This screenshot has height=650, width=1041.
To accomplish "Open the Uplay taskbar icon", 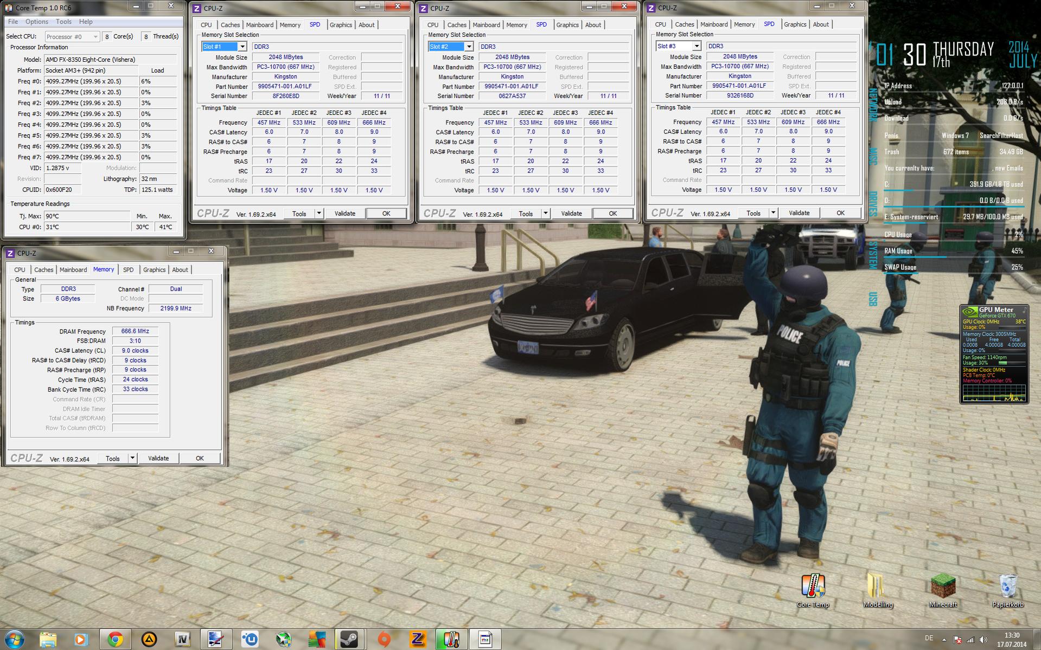I will 250,640.
